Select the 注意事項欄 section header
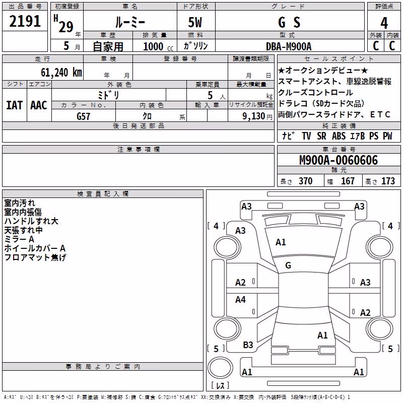403x403 pixels. 139,149
